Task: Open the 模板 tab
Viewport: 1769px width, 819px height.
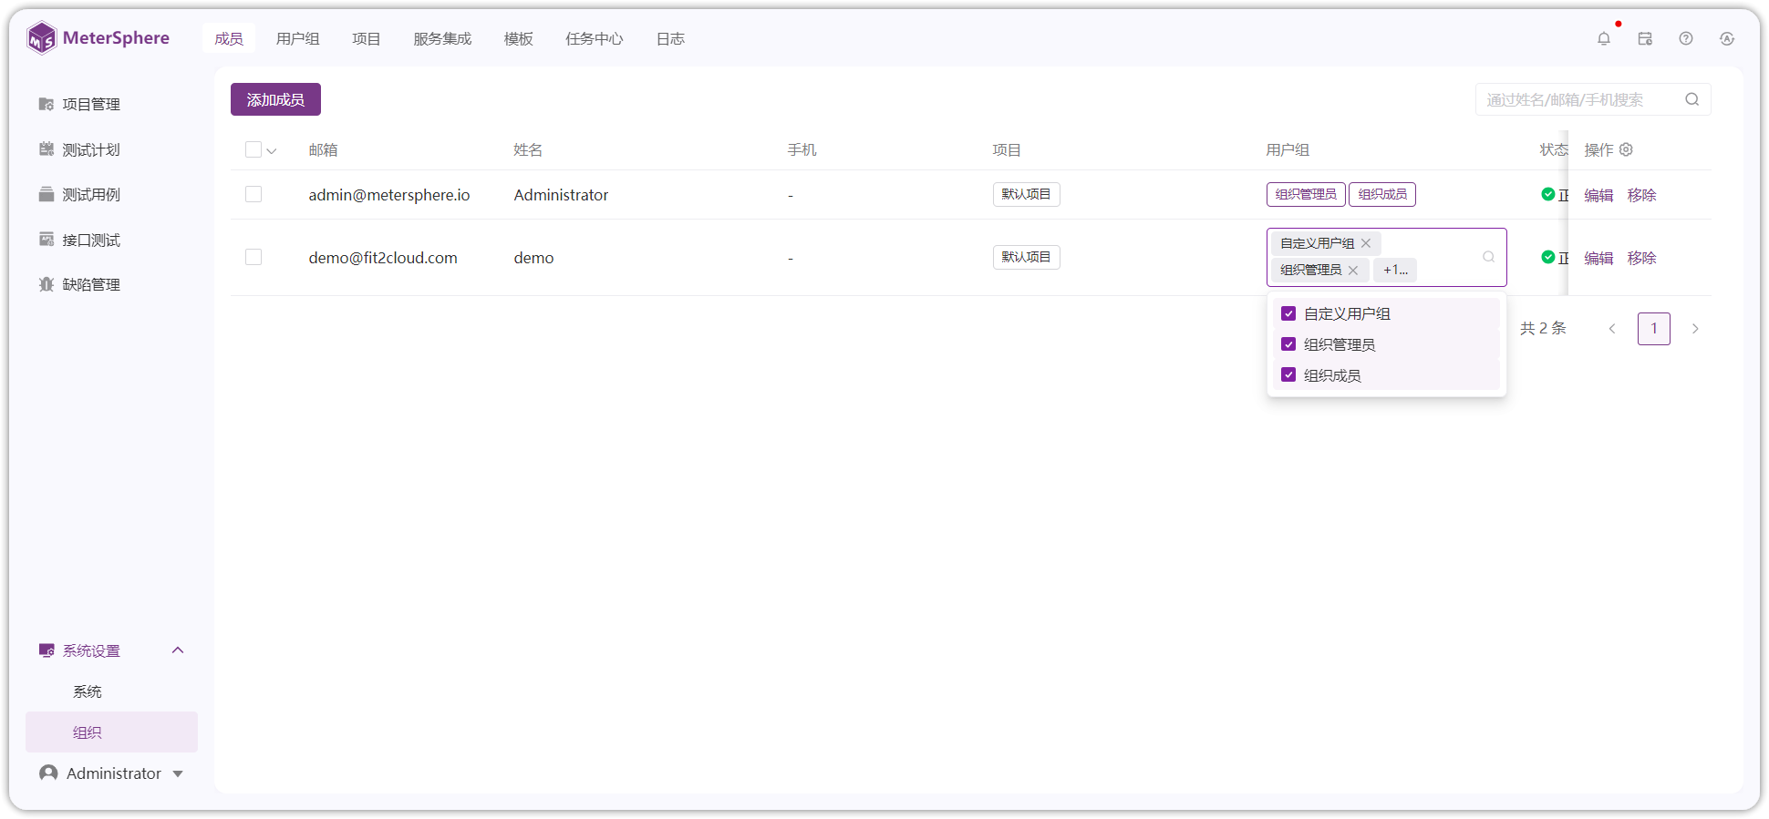Action: pos(518,38)
